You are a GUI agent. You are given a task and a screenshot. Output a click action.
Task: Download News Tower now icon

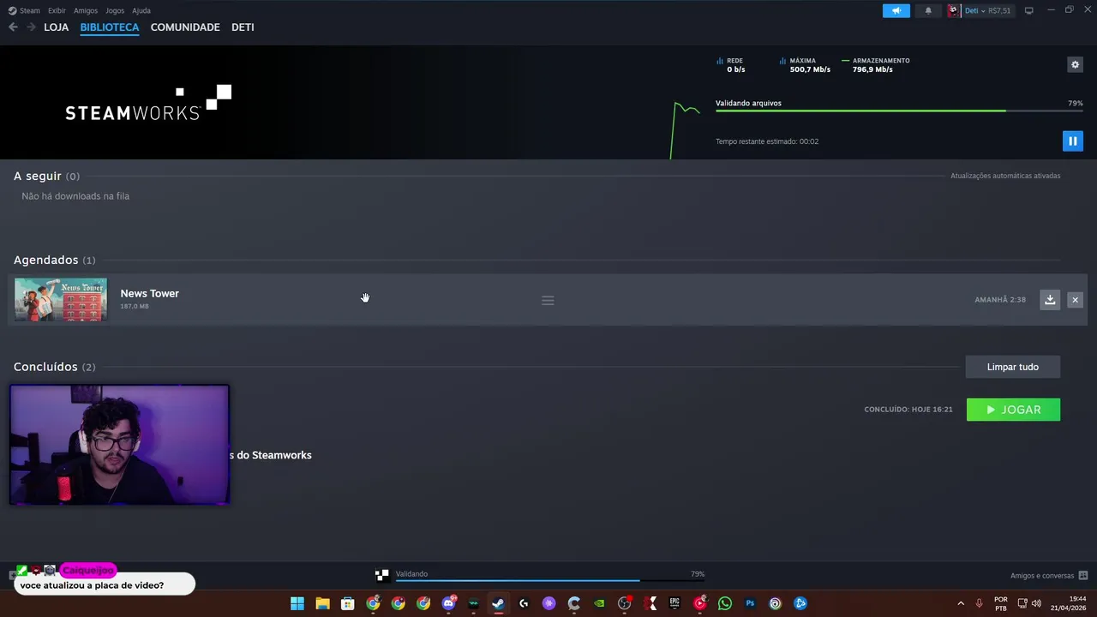(x=1050, y=300)
